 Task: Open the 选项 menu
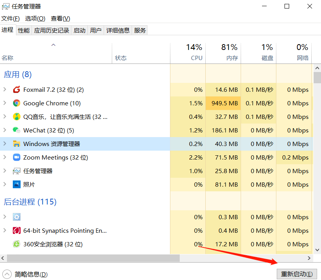(35, 18)
